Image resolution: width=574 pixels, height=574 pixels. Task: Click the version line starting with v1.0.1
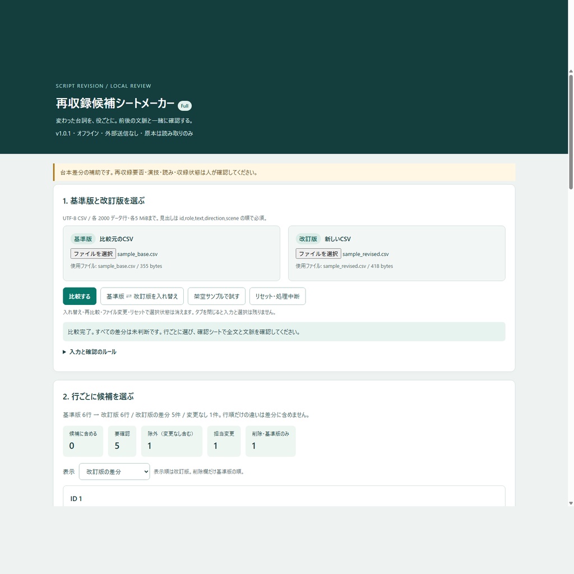pos(124,133)
